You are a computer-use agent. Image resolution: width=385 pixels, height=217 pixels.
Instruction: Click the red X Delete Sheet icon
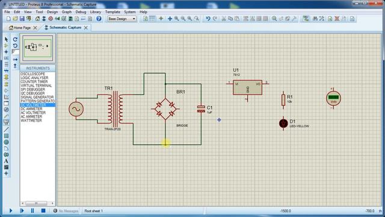tap(337, 19)
